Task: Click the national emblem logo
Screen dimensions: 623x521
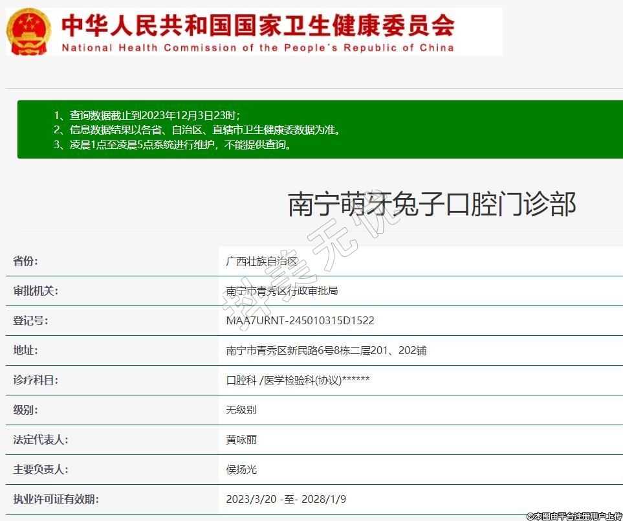Action: [29, 32]
